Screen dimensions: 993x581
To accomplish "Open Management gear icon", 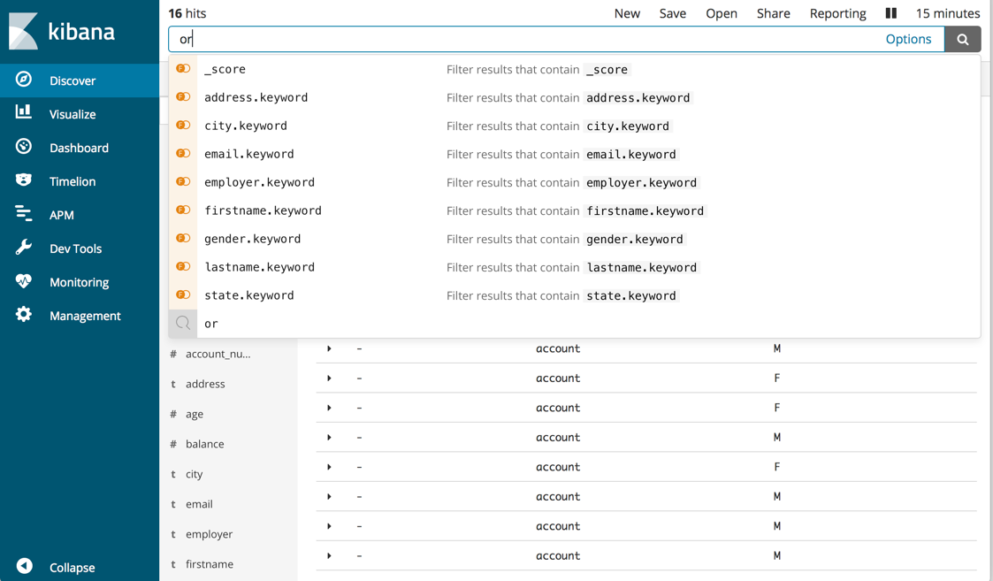I will pyautogui.click(x=24, y=315).
